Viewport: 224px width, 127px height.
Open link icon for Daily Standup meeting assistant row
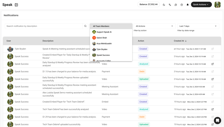[x=212, y=87]
